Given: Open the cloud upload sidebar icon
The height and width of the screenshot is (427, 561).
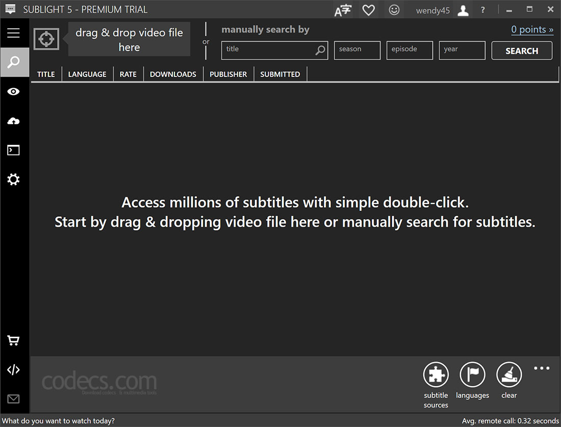Looking at the screenshot, I should [x=14, y=121].
